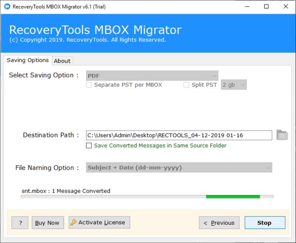Image resolution: width=296 pixels, height=243 pixels.
Task: Click the key icon on Activate License
Action: 73,222
